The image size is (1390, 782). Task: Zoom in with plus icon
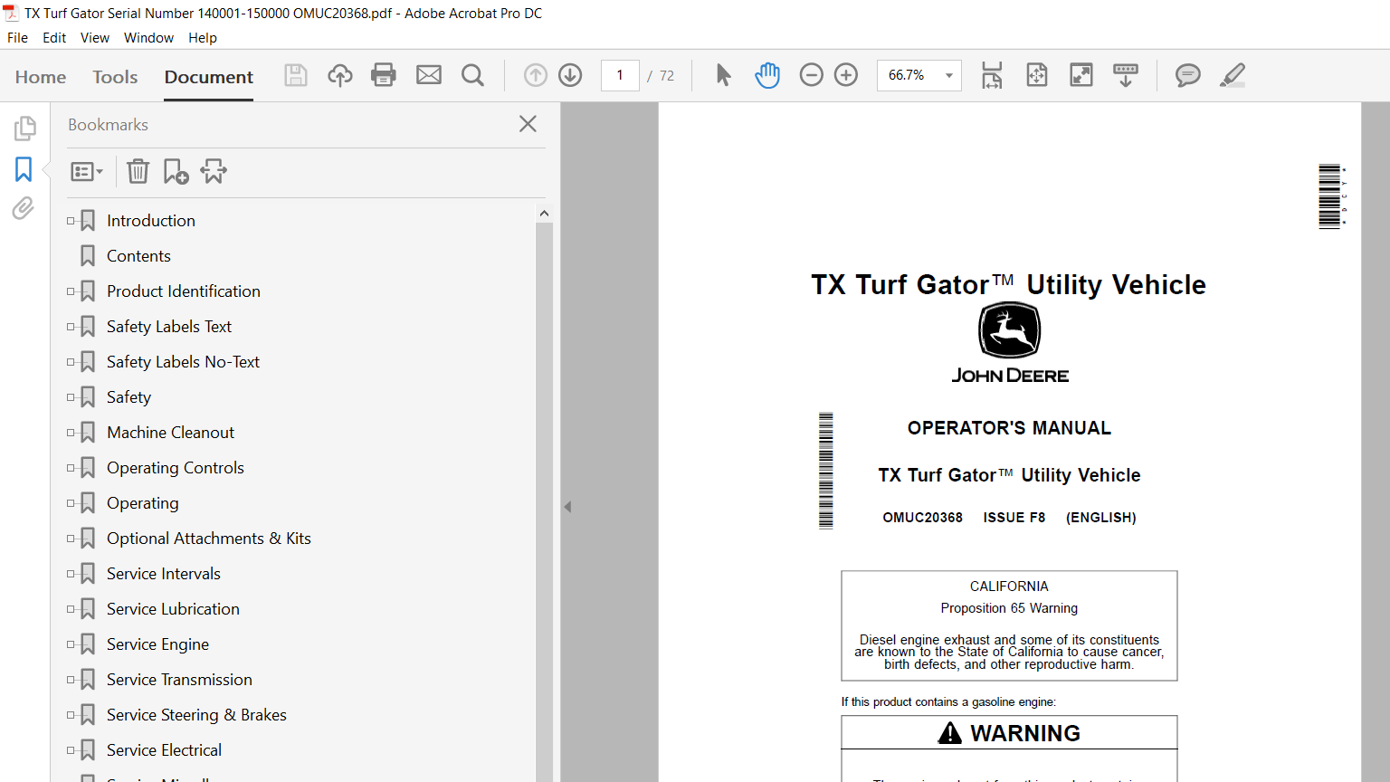pos(846,75)
